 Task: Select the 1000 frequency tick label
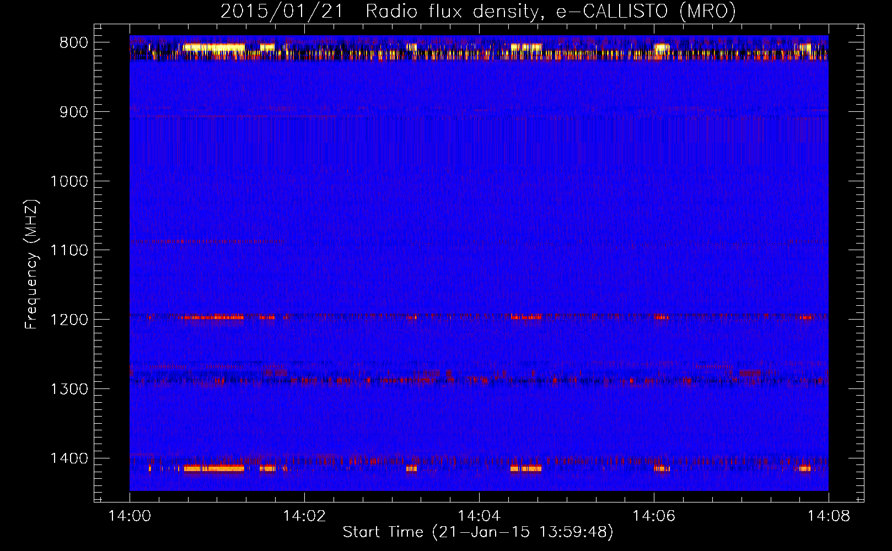pyautogui.click(x=69, y=181)
